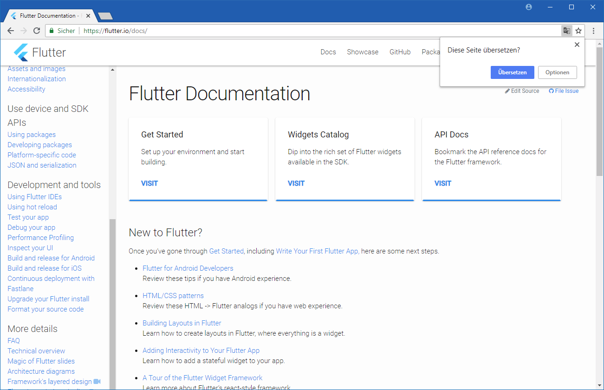This screenshot has width=604, height=390.
Task: Click the Chrome user profile icon
Action: coord(529,7)
